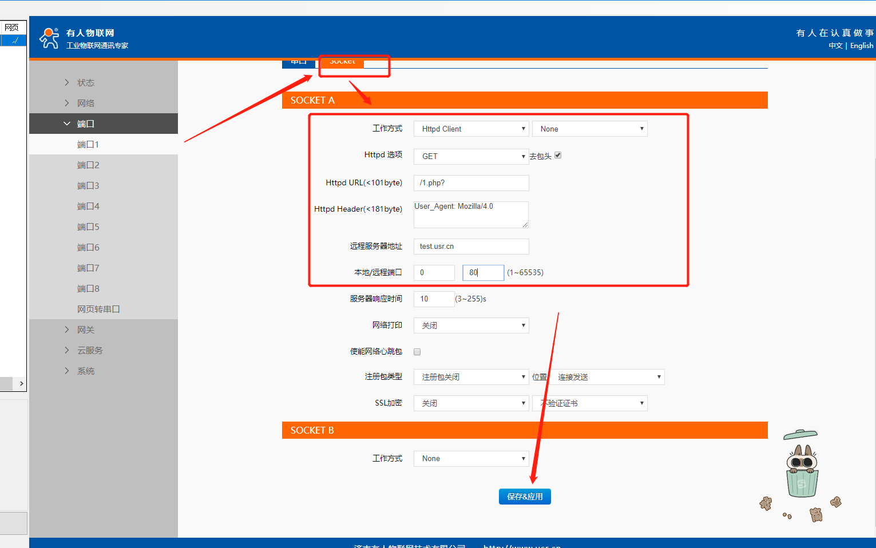Open the None dropdown beside Httpd Client
This screenshot has width=876, height=548.
pyautogui.click(x=590, y=129)
